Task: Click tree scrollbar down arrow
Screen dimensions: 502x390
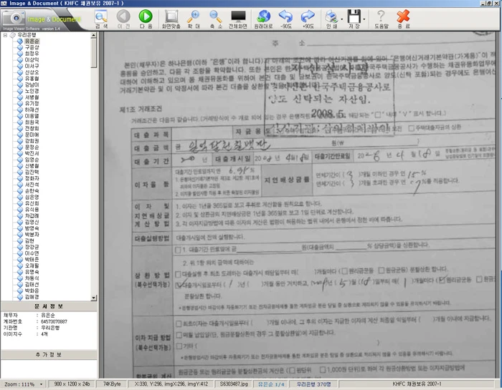Action: point(93,298)
